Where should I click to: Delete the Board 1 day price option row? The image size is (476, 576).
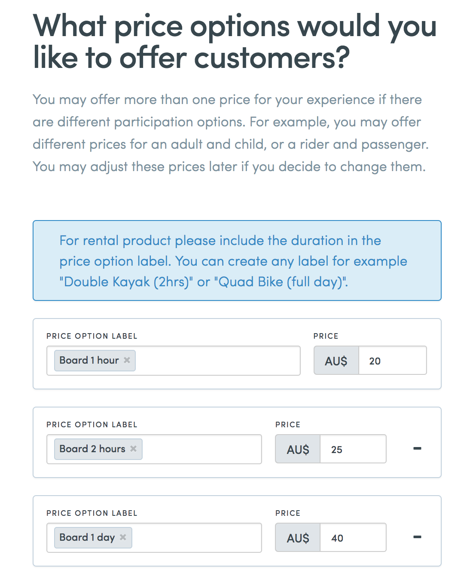point(417,537)
